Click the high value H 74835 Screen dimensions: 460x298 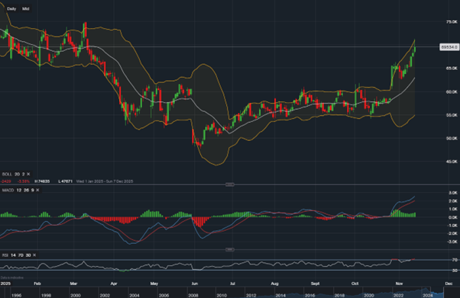coord(42,181)
